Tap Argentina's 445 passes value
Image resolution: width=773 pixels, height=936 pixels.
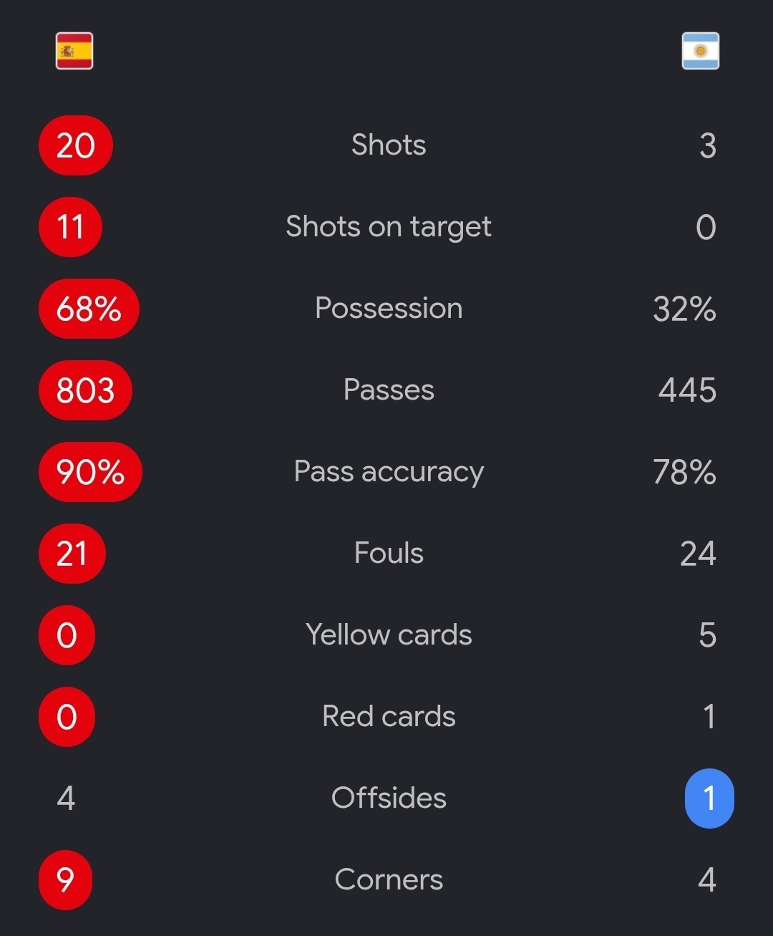tap(687, 390)
